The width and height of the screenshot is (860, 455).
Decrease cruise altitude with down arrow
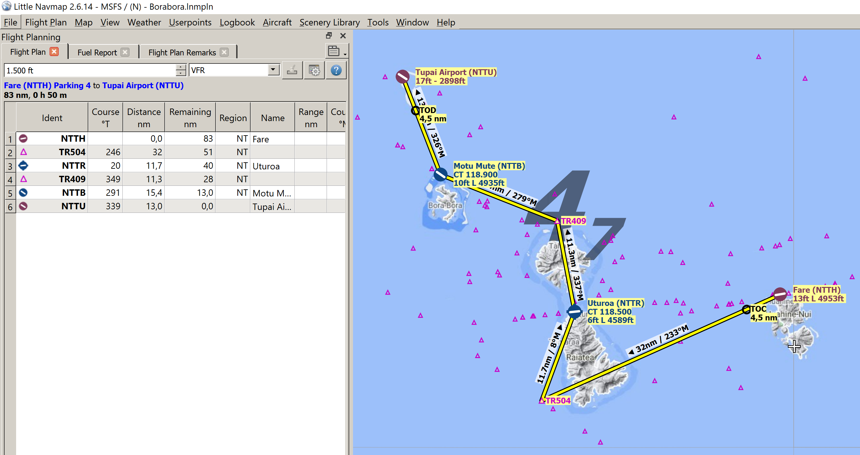pyautogui.click(x=181, y=73)
